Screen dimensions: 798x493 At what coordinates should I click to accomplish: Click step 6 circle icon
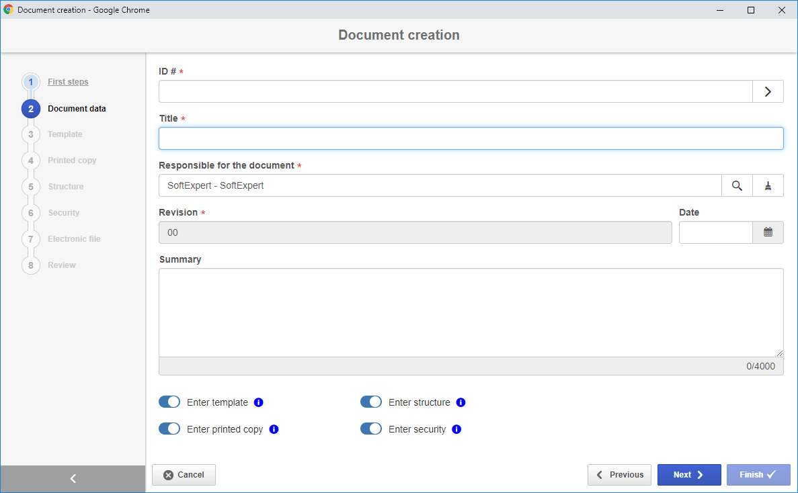[30, 213]
